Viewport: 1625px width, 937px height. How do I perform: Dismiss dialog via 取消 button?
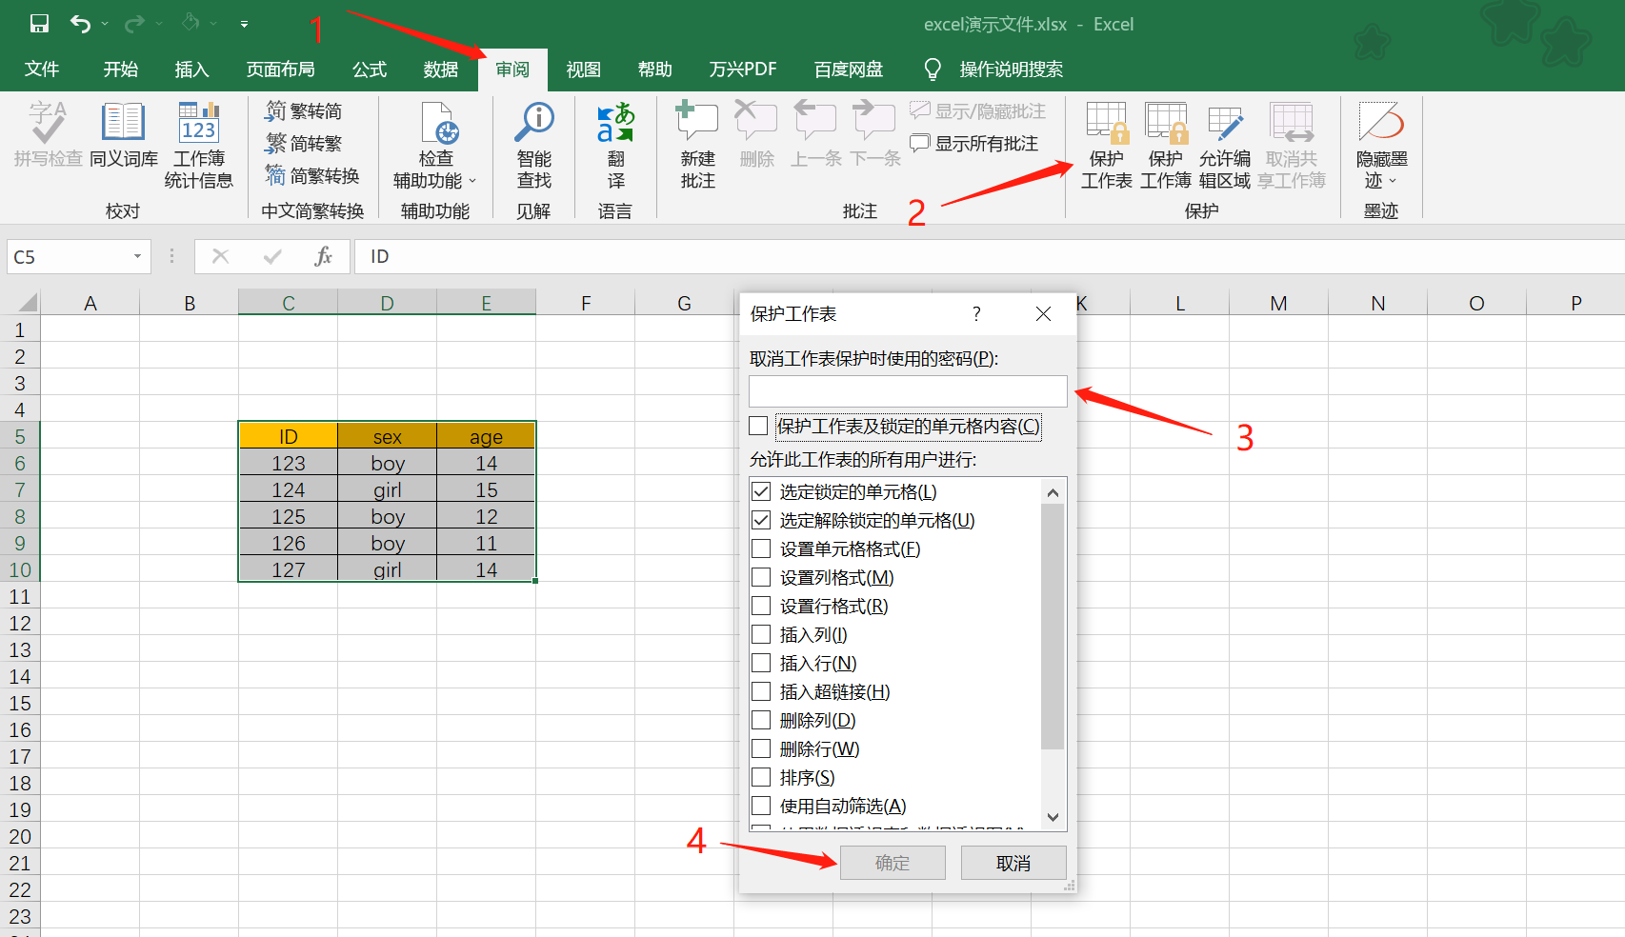pyautogui.click(x=1013, y=862)
